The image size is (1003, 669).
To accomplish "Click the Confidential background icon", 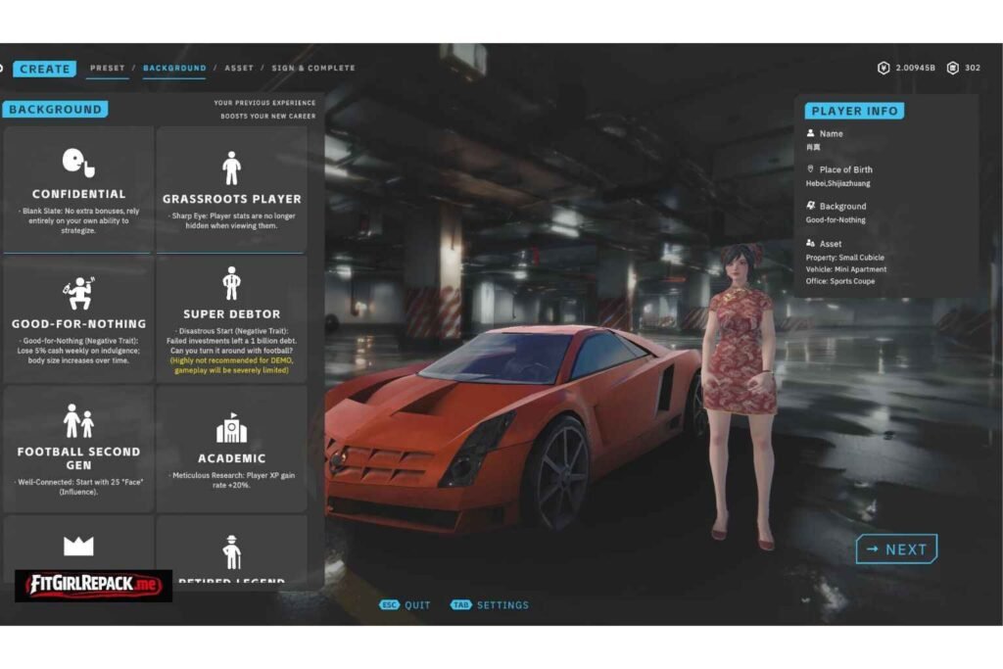I will tap(78, 162).
